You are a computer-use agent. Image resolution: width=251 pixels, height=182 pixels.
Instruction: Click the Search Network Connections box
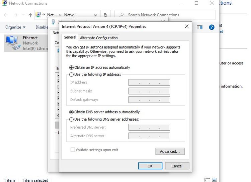(x=165, y=15)
